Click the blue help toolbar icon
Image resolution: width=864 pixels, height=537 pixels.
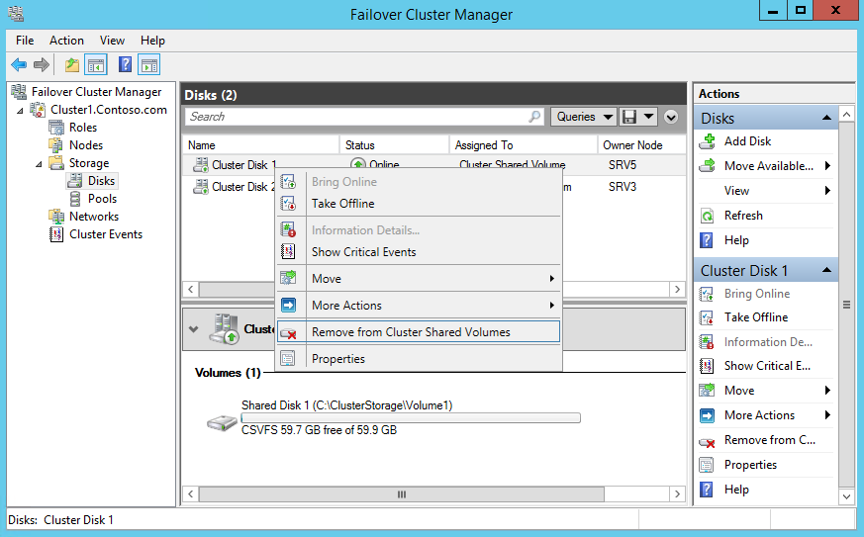click(125, 65)
